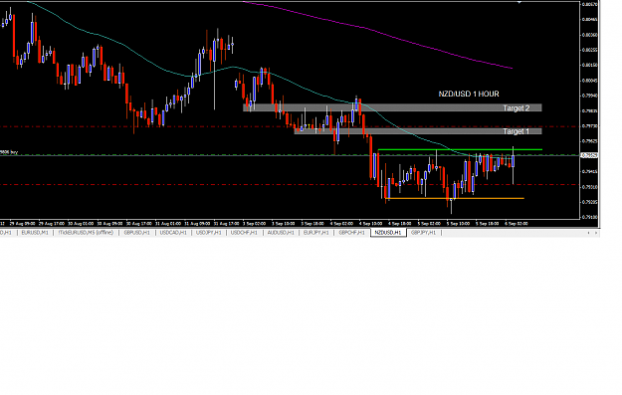
Task: Open the !TickEURUSD,M5 (offline) tab
Action: 86,233
